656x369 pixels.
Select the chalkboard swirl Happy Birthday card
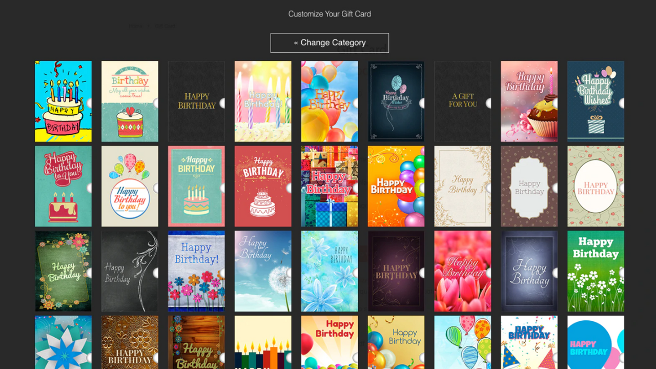coord(130,271)
